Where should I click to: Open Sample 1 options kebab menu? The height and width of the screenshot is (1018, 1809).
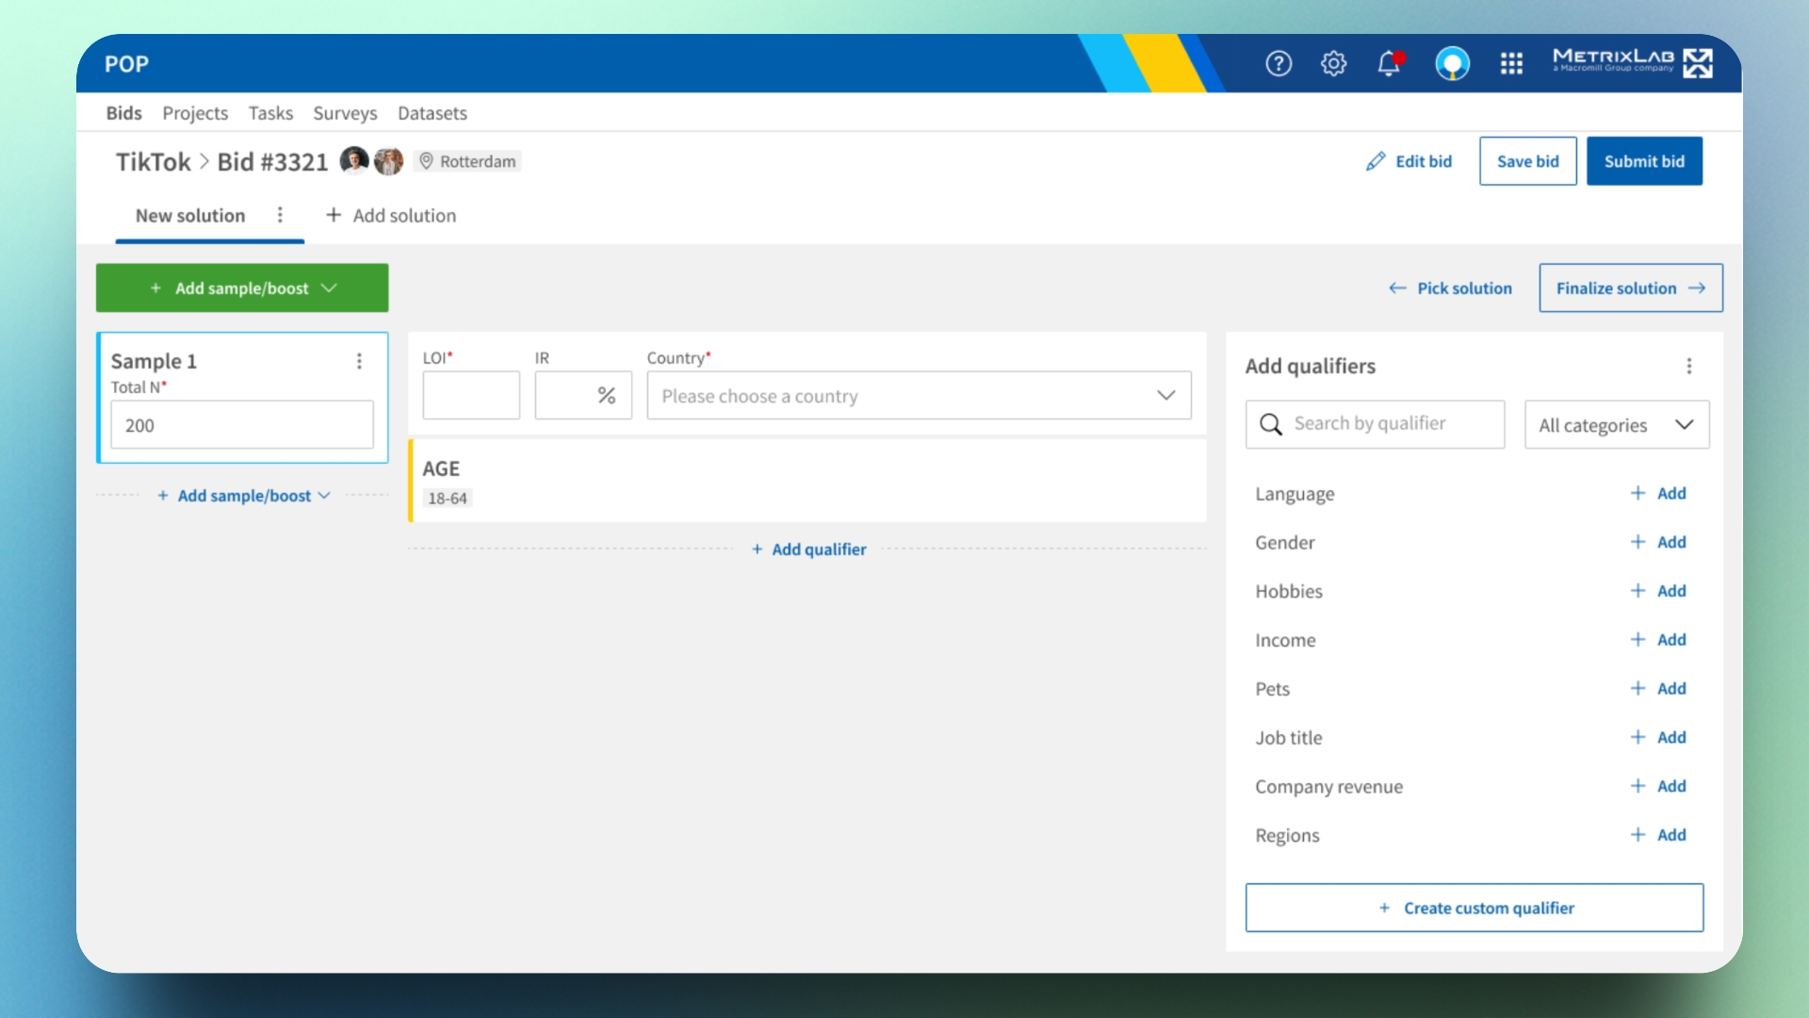pyautogui.click(x=359, y=361)
